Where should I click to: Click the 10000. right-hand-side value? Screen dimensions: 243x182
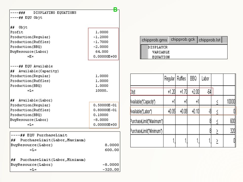[x=102, y=90]
